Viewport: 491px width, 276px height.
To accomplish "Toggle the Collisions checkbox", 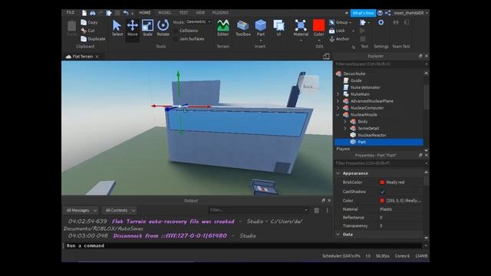I will click(176, 31).
